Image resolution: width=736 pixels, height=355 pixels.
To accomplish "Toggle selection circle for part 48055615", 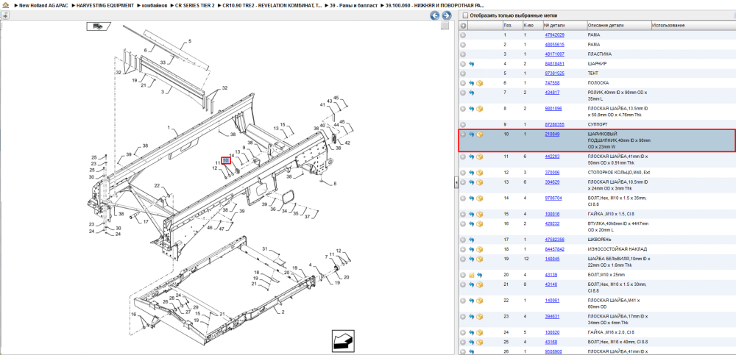I will (x=463, y=45).
